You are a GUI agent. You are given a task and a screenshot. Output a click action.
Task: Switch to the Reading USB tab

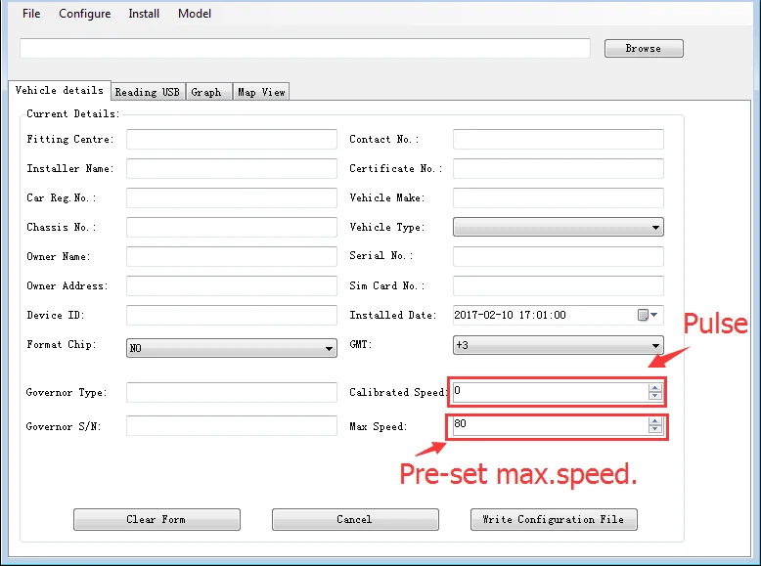(x=148, y=92)
